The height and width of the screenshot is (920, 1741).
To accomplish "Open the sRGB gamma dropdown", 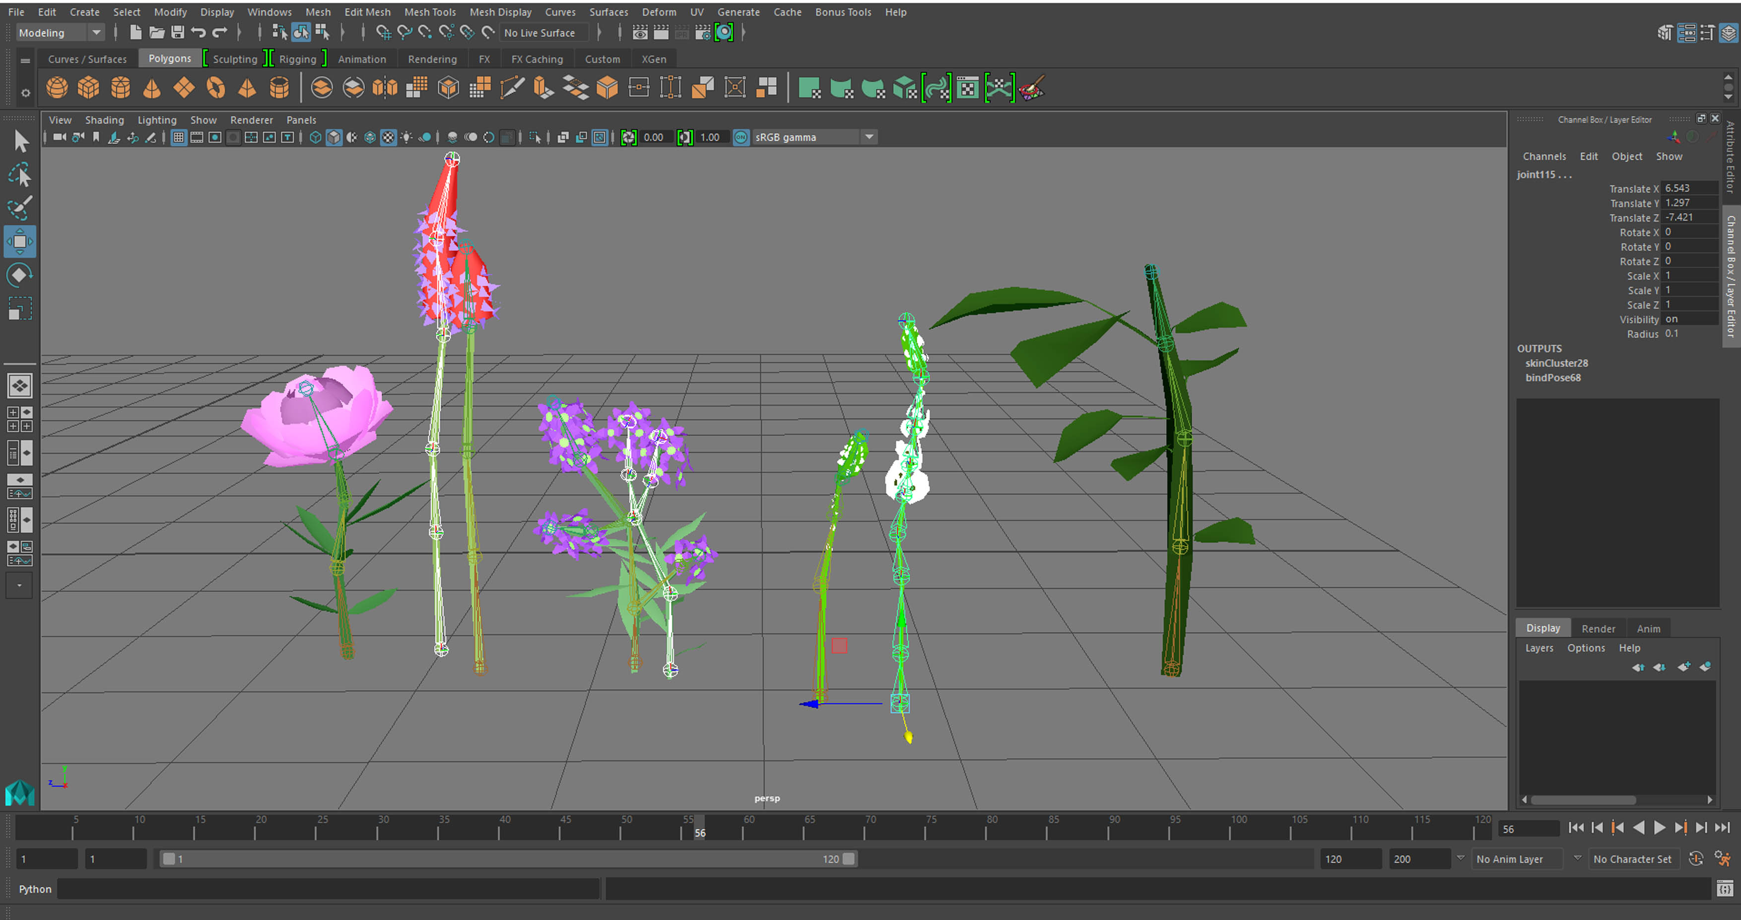I will coord(869,136).
